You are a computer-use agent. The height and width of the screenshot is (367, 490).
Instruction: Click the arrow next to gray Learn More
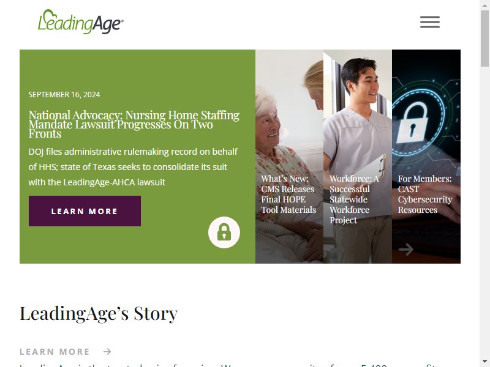(107, 352)
